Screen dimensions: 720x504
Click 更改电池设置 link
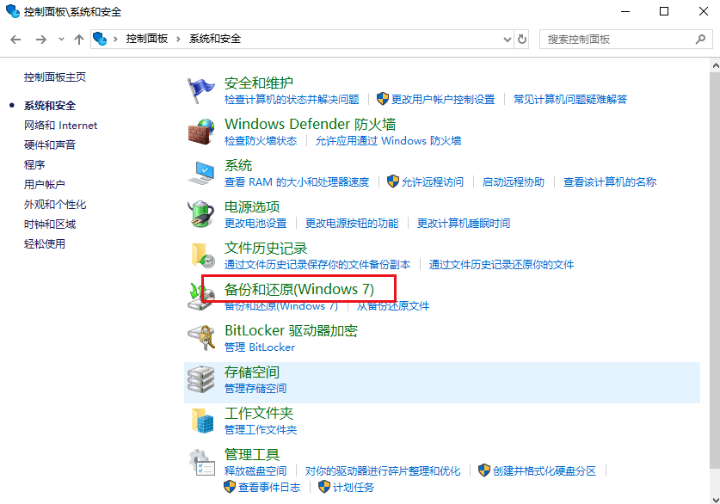pos(255,223)
